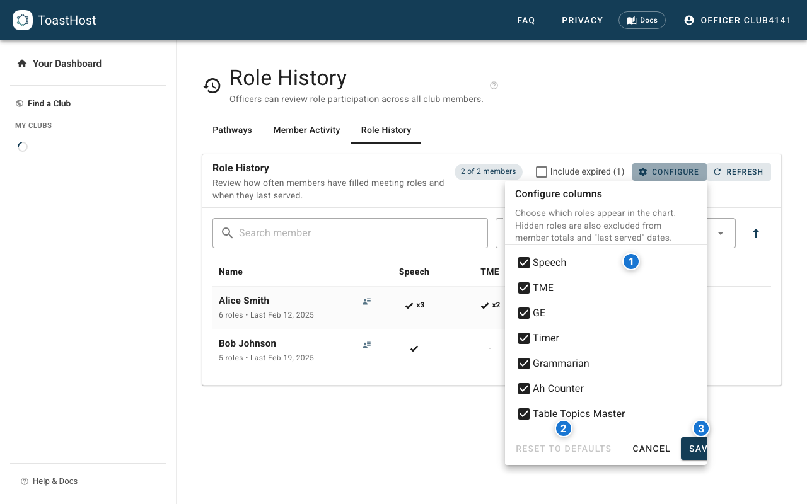
Task: Click the account icon next to Officer Club4141
Action: pyautogui.click(x=689, y=20)
